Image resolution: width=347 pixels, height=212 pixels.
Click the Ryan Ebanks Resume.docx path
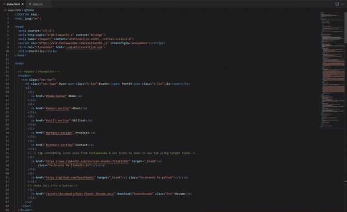80,193
